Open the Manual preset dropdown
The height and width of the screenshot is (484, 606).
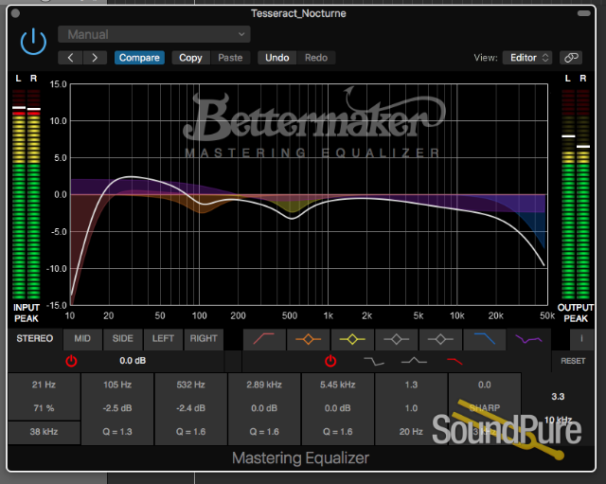[153, 34]
